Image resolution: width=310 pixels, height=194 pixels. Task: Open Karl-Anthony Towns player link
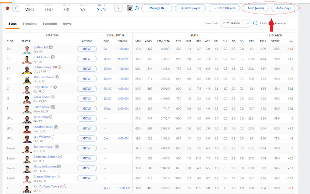[46, 186]
